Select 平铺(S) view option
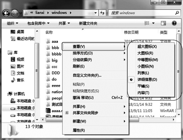 coord(151,86)
